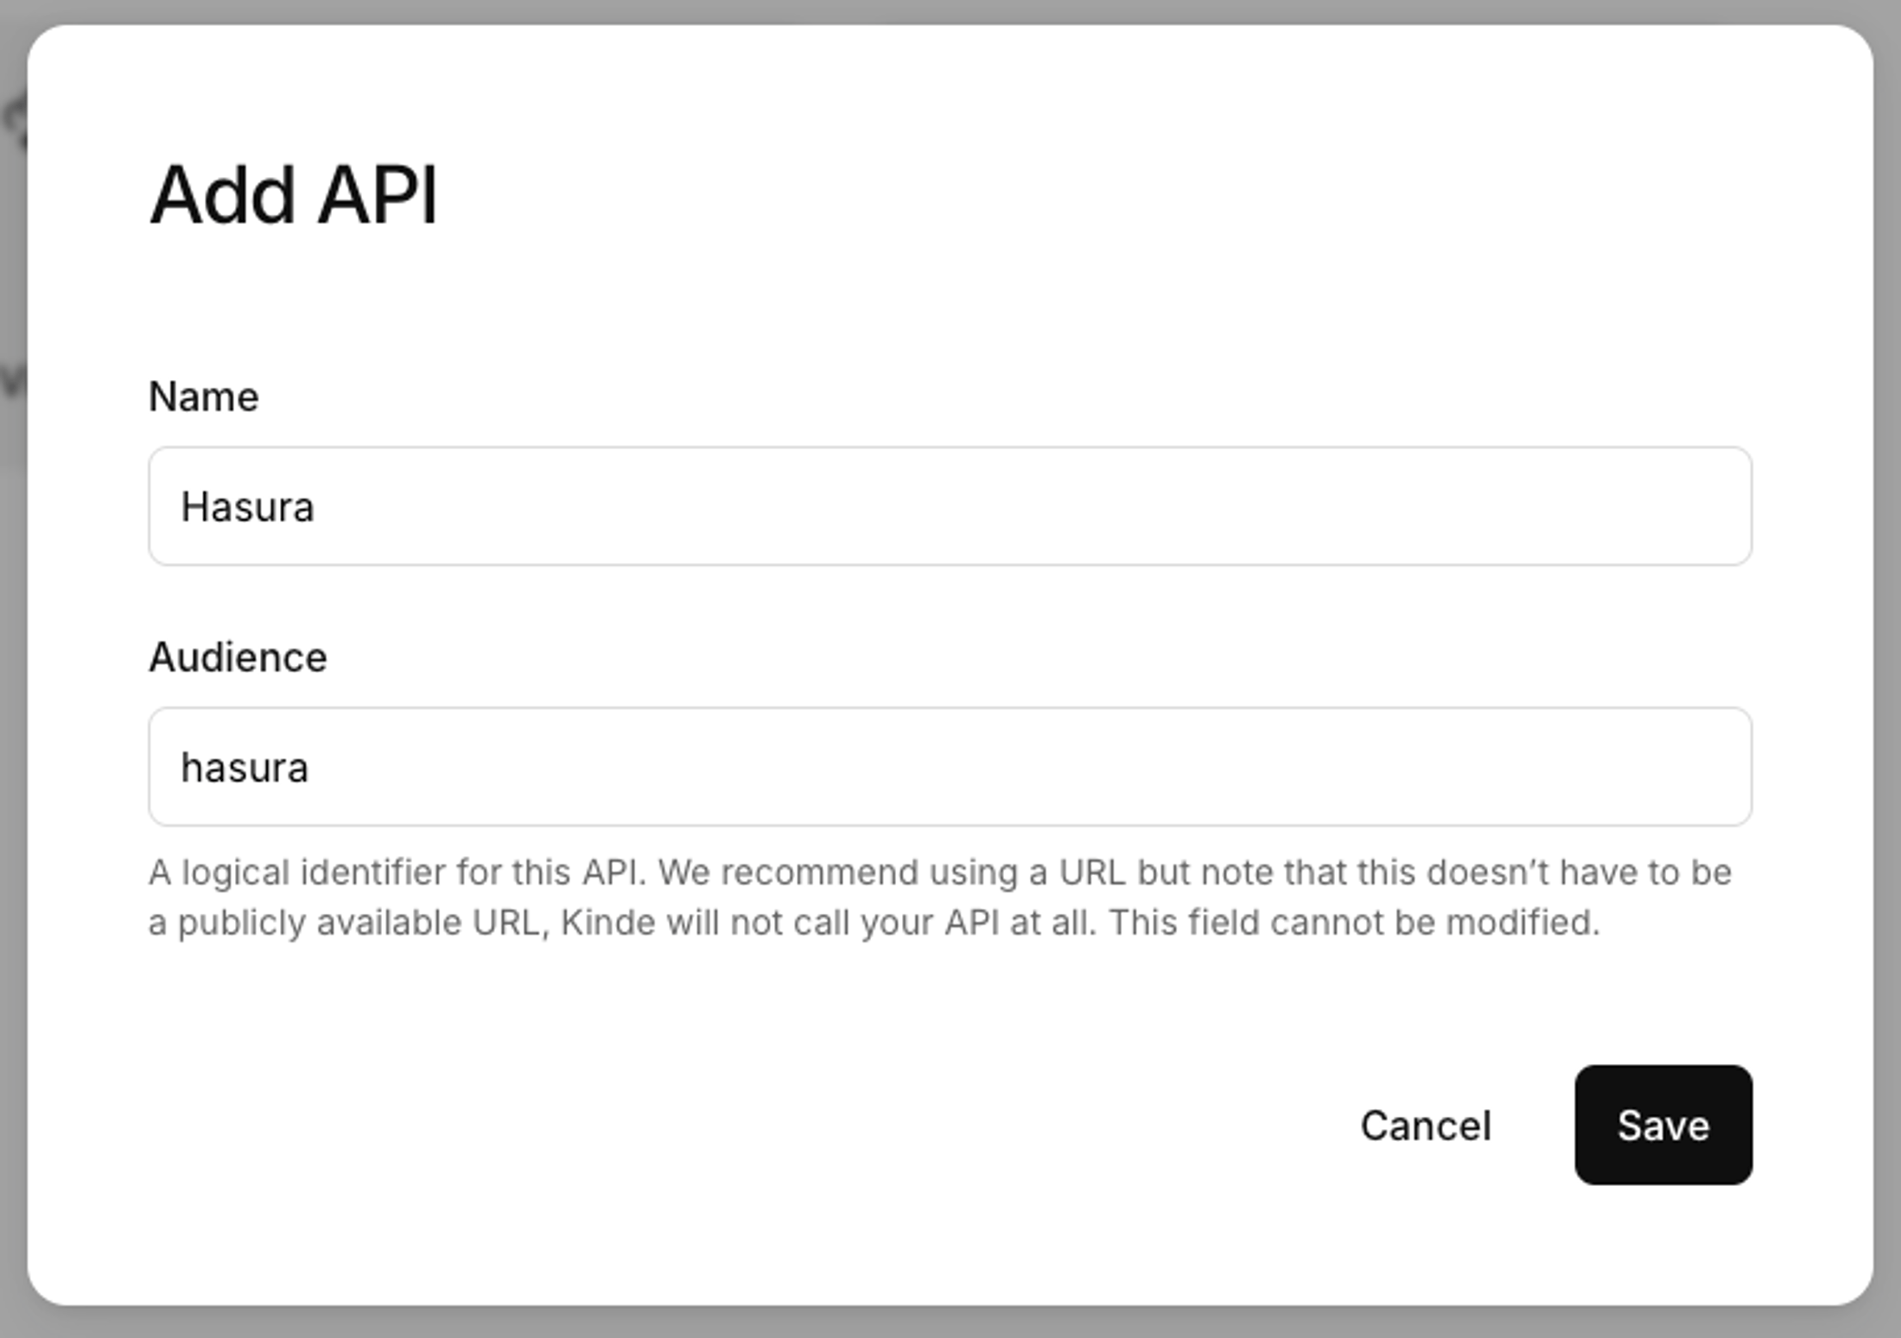Select the text hasura in the Audience field

tap(245, 766)
